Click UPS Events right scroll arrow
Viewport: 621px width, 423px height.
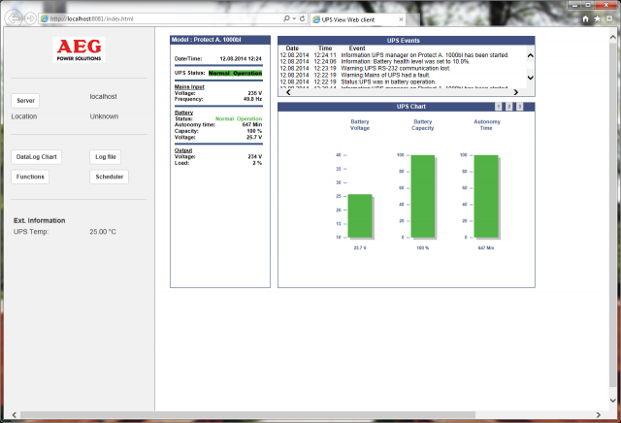point(515,92)
